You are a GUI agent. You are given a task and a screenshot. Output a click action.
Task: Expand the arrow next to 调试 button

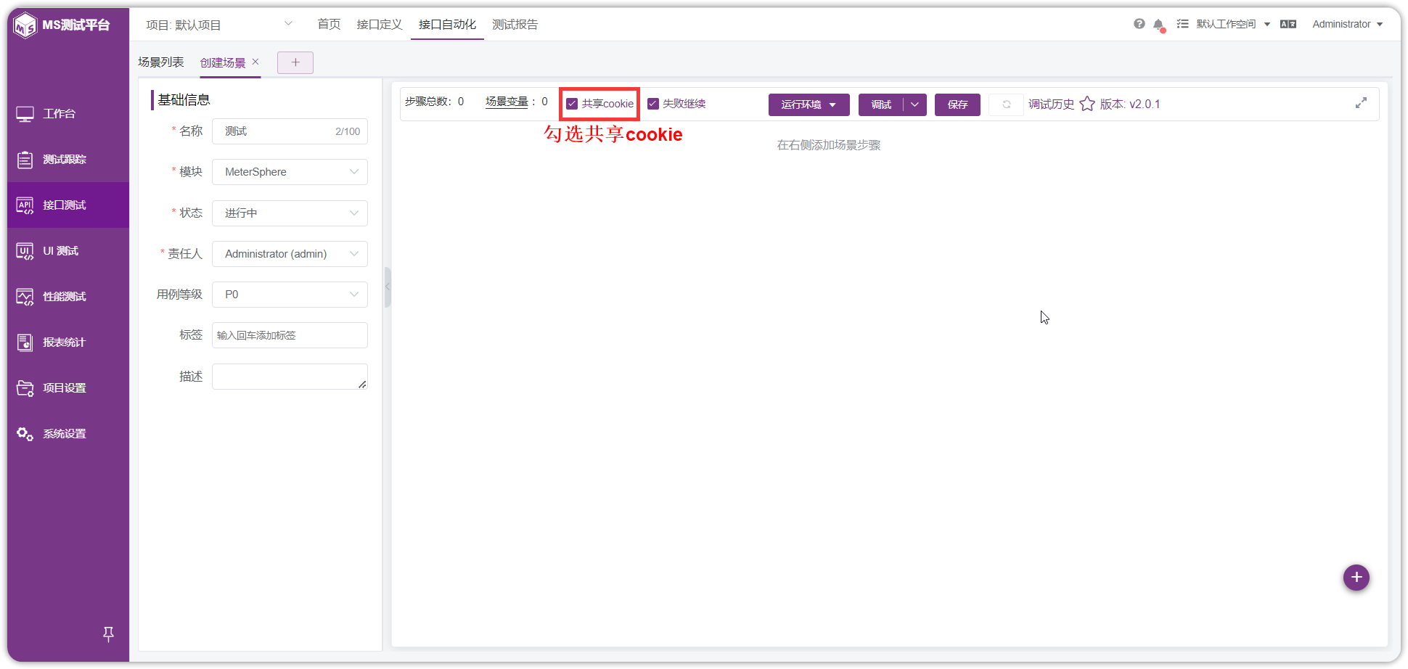[x=915, y=104]
